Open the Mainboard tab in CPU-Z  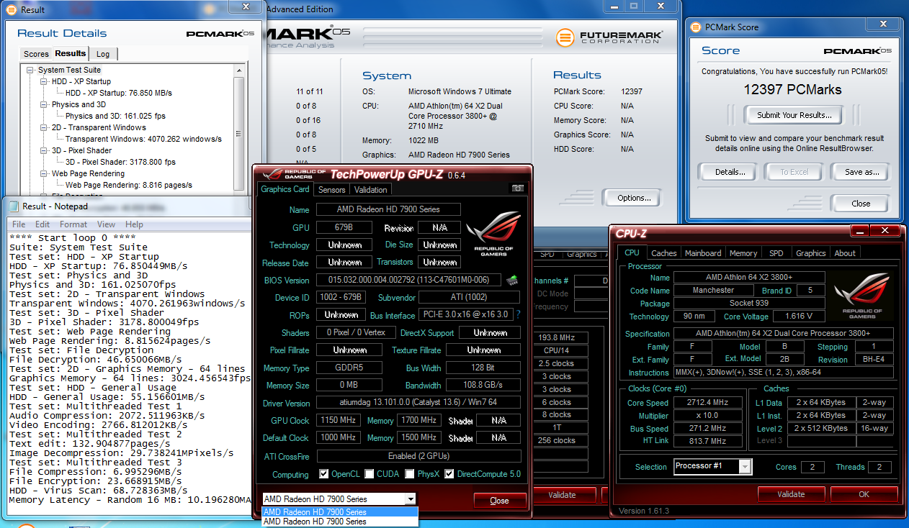(x=703, y=253)
